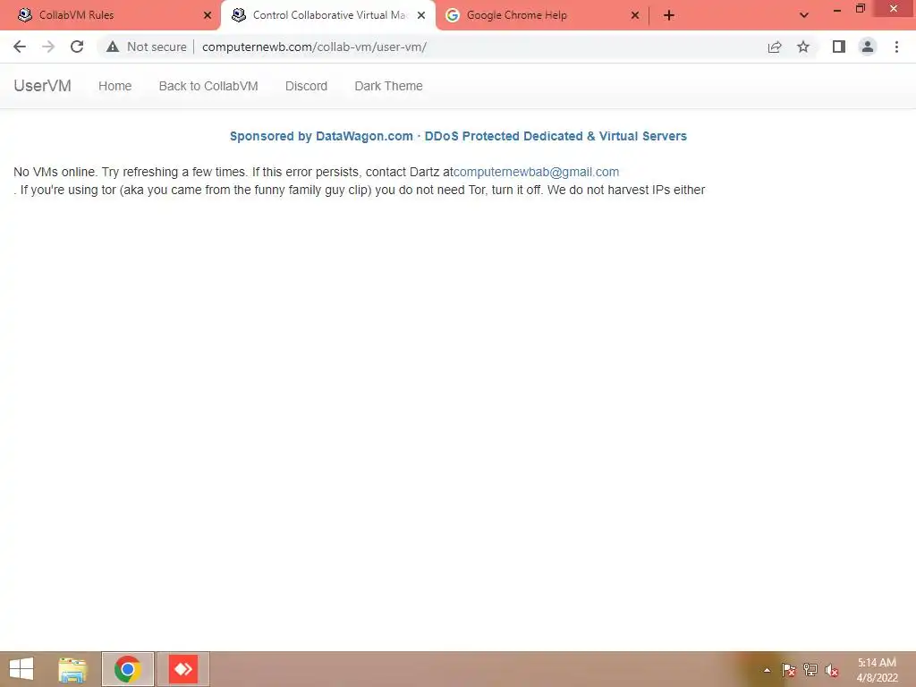Open the Home nav link
Screen dimensions: 916x687
click(x=115, y=86)
